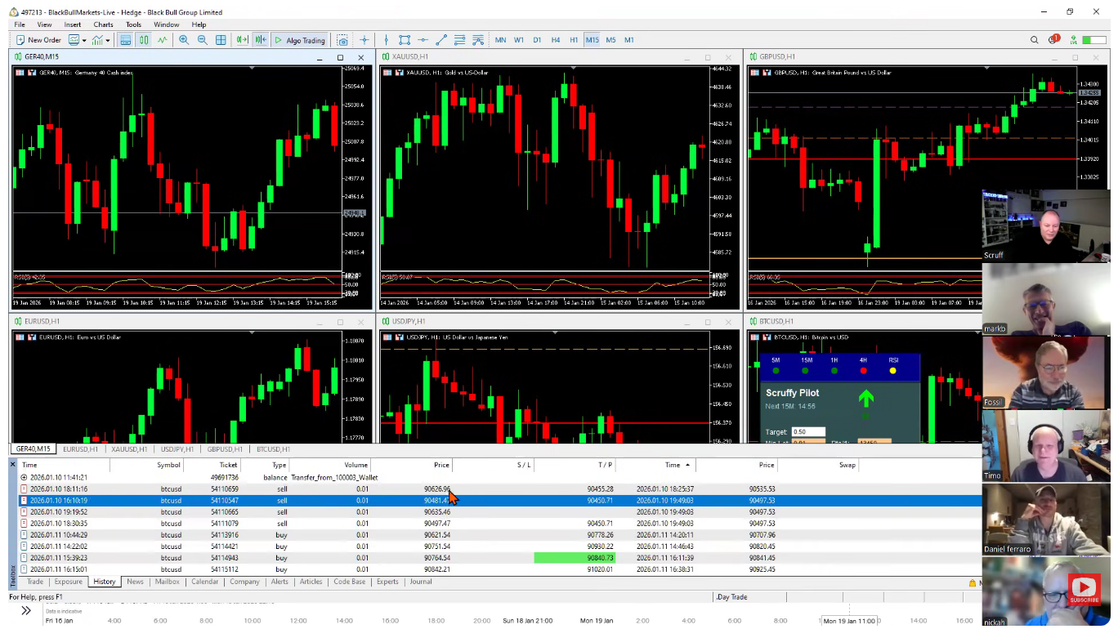Click the green highlighted T/P cell 90840.73
This screenshot has width=1118, height=638.
click(574, 558)
